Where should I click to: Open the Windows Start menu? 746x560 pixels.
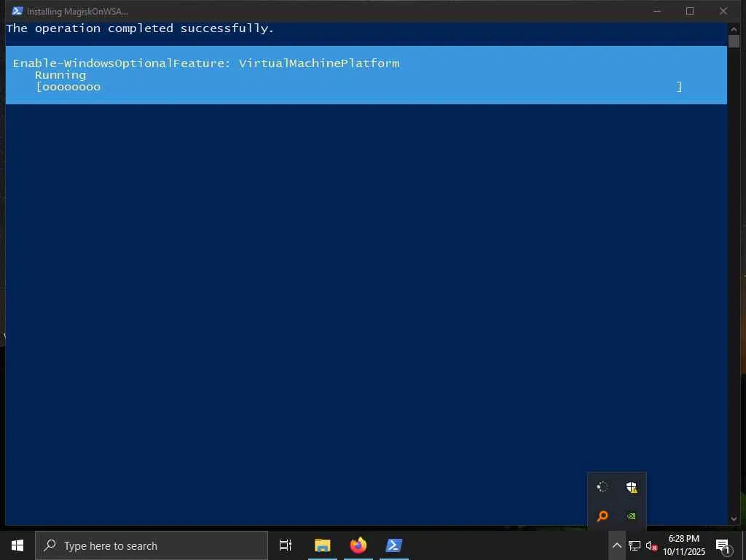[x=17, y=545]
